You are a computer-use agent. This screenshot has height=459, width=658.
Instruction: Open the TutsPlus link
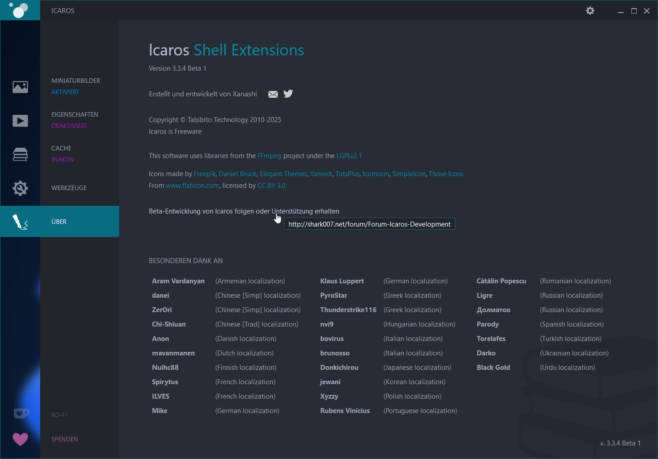(x=347, y=174)
